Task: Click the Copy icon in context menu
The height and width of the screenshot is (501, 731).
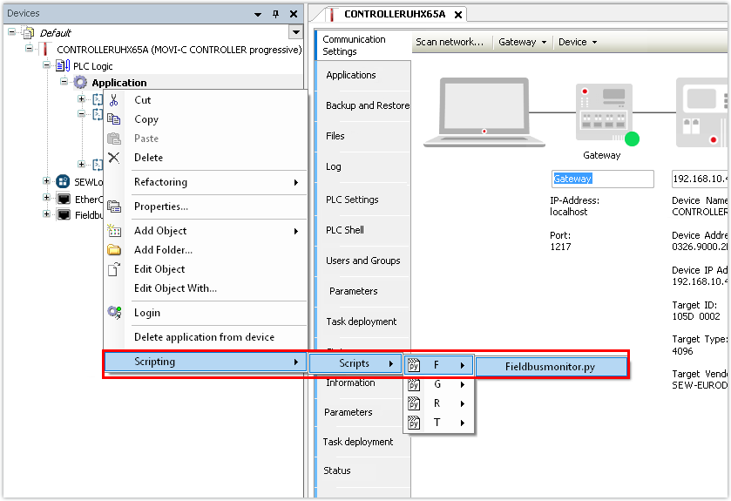Action: [x=113, y=119]
